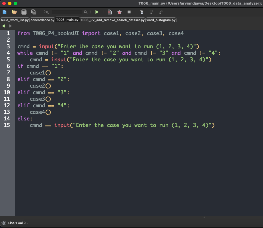The image size is (263, 228).
Task: Create a new file with the toolbar icon
Action: (x=5, y=12)
